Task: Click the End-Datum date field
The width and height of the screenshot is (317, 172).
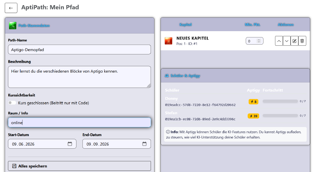Action: 116,144
